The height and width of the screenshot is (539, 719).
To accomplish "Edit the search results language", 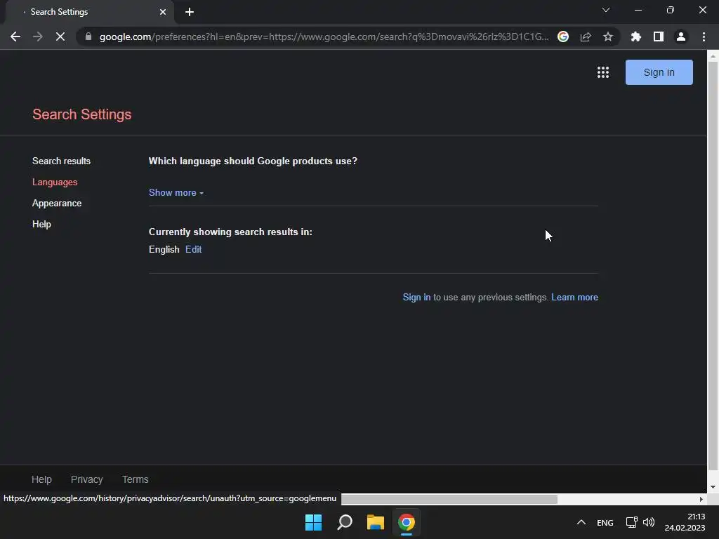I will 194,249.
